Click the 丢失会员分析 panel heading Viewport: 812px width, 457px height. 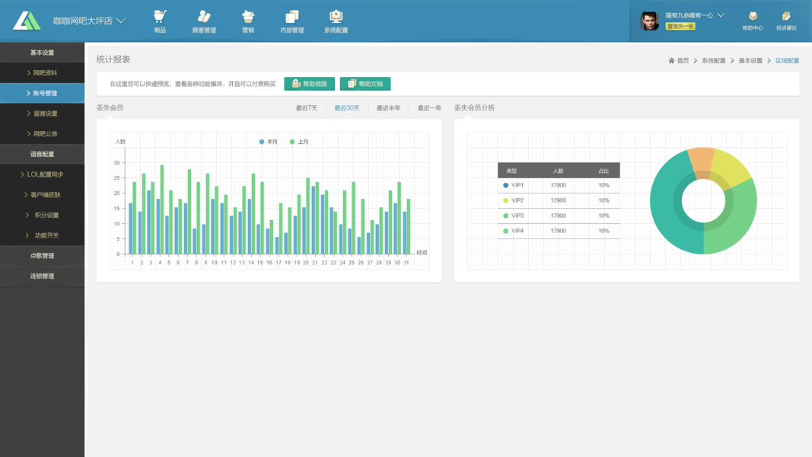474,107
